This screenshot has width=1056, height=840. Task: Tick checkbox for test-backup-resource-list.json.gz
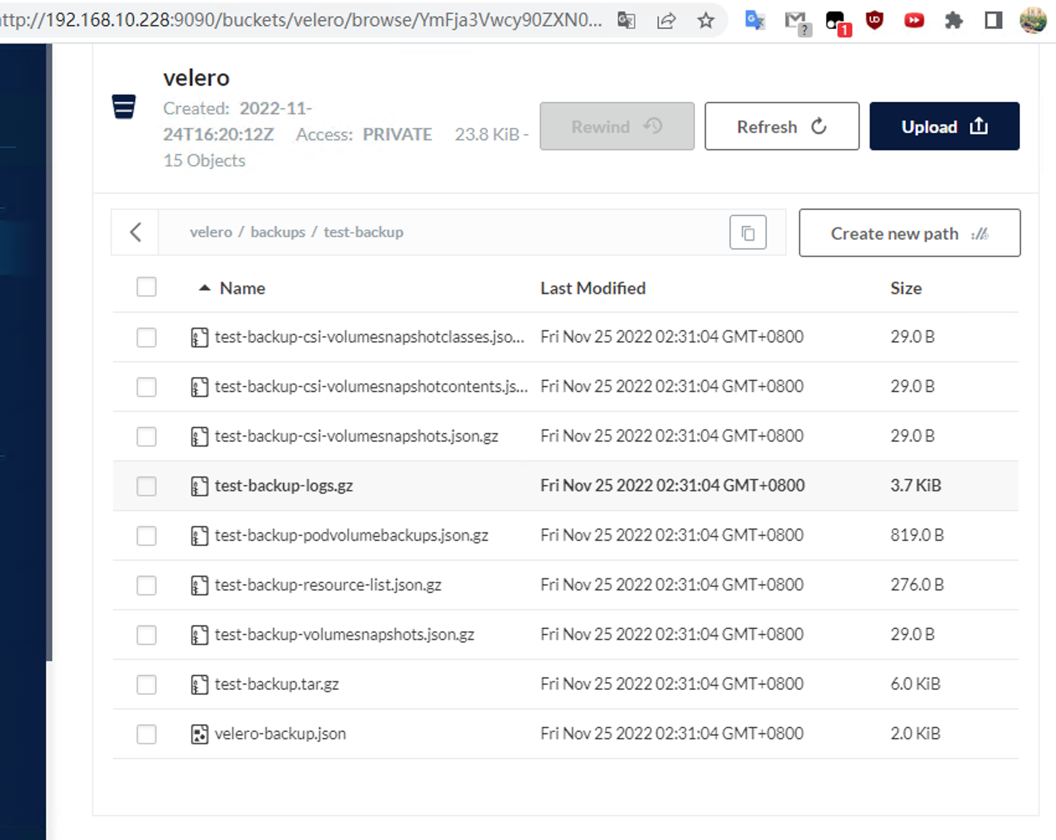(146, 585)
